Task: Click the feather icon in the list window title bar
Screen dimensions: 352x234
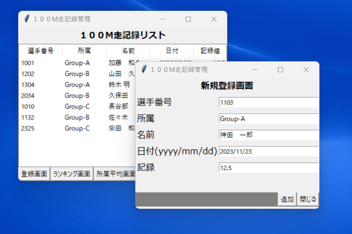Action: (x=27, y=19)
